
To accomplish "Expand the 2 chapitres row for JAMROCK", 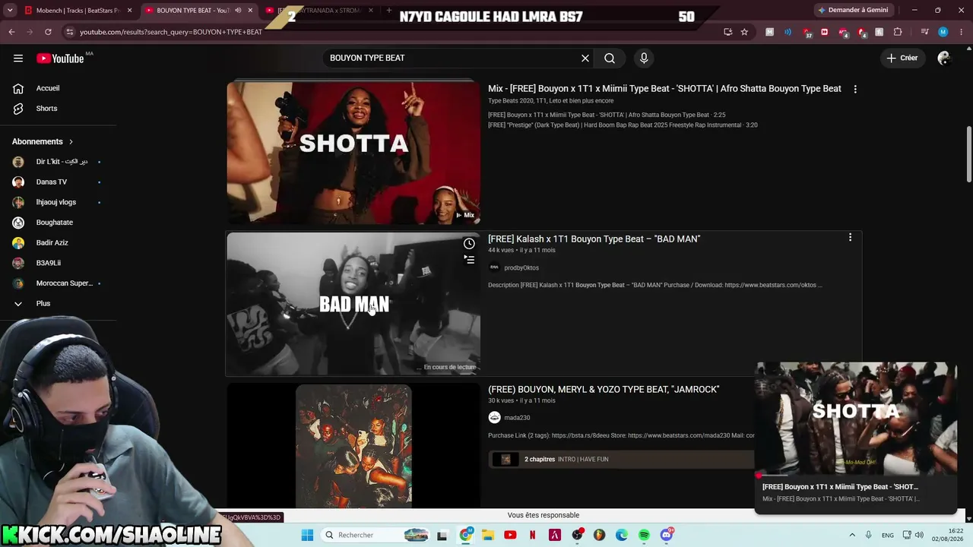I will pyautogui.click(x=622, y=459).
